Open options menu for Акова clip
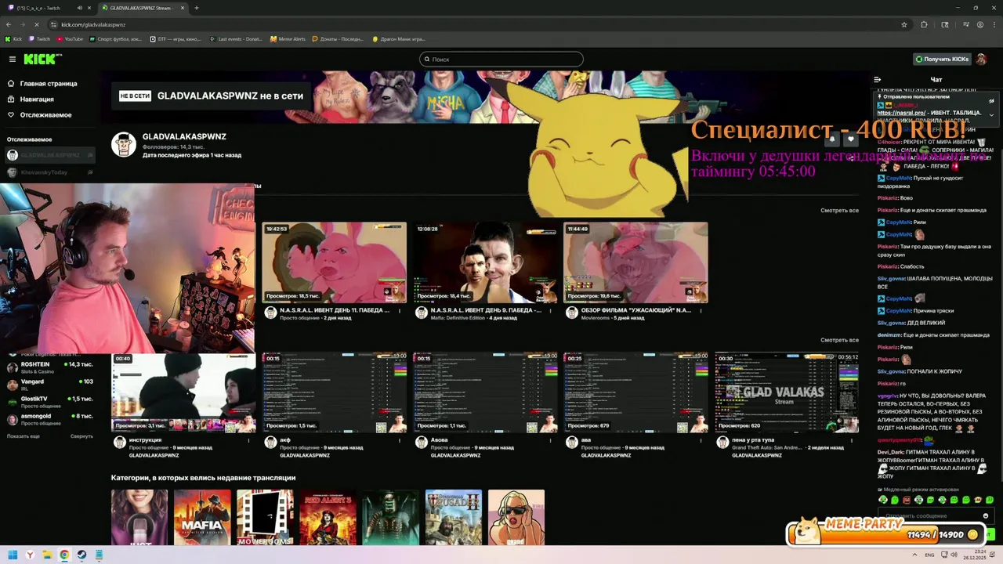The width and height of the screenshot is (1003, 564). [551, 441]
